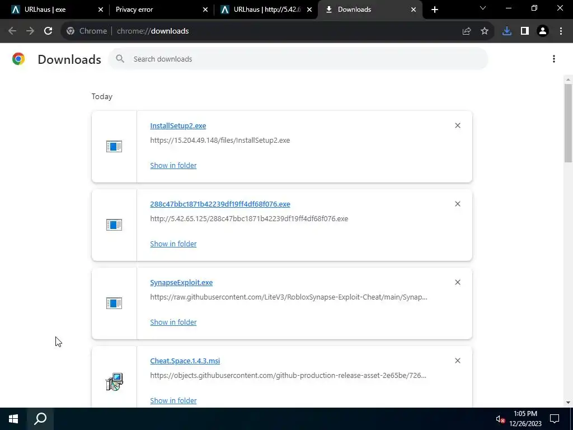Bookmark this page with the star icon
This screenshot has height=430, width=573.
click(x=485, y=31)
